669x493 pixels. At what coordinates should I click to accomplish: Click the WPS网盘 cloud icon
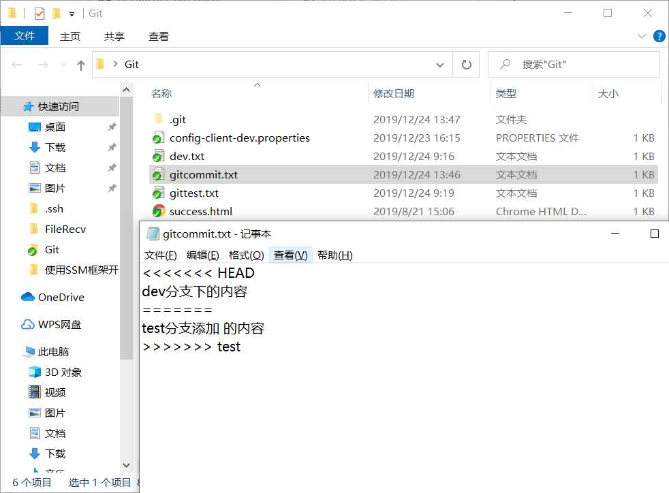point(28,324)
